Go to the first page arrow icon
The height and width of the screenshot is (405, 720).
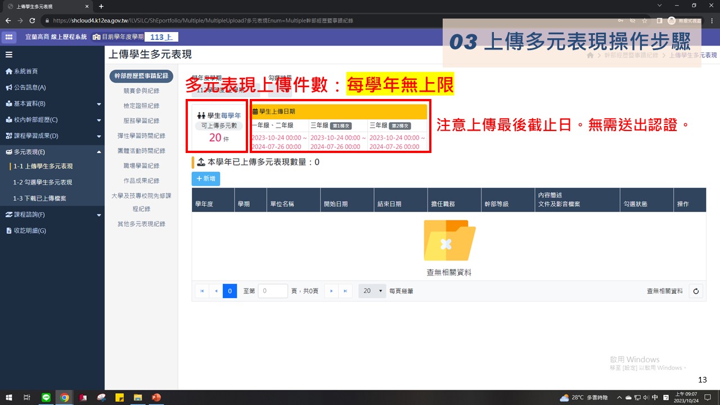tap(201, 291)
